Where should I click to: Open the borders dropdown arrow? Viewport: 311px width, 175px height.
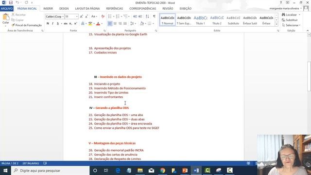154,24
